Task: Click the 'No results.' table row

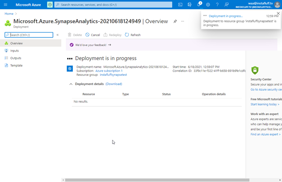Action: click(x=157, y=102)
